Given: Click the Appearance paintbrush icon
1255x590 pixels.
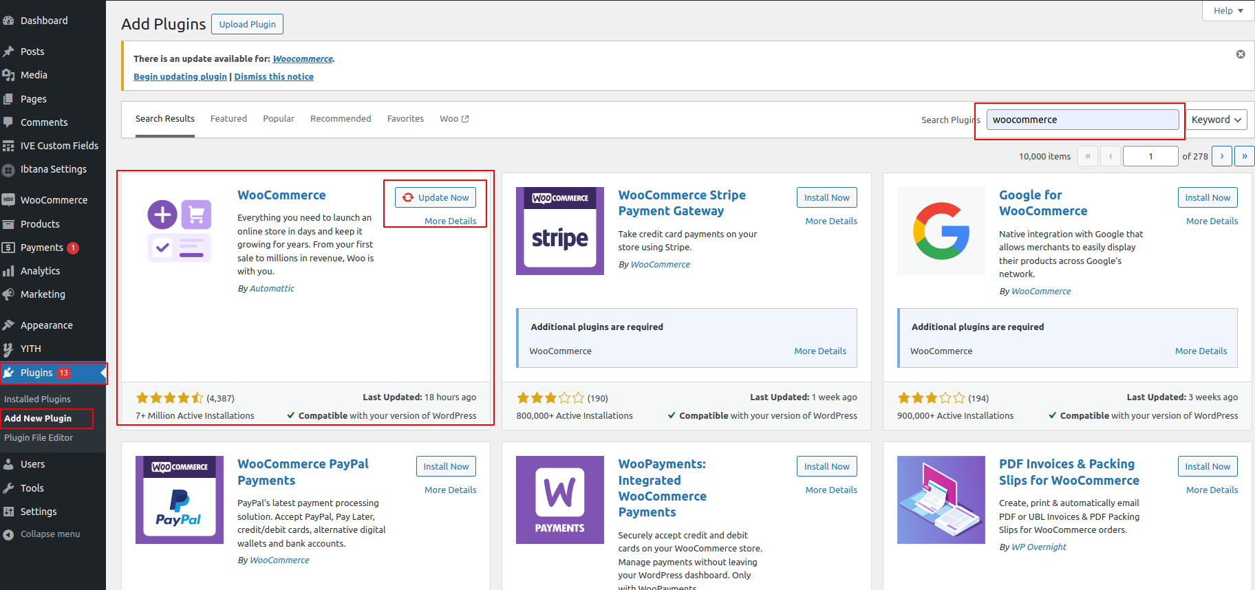Looking at the screenshot, I should (8, 325).
